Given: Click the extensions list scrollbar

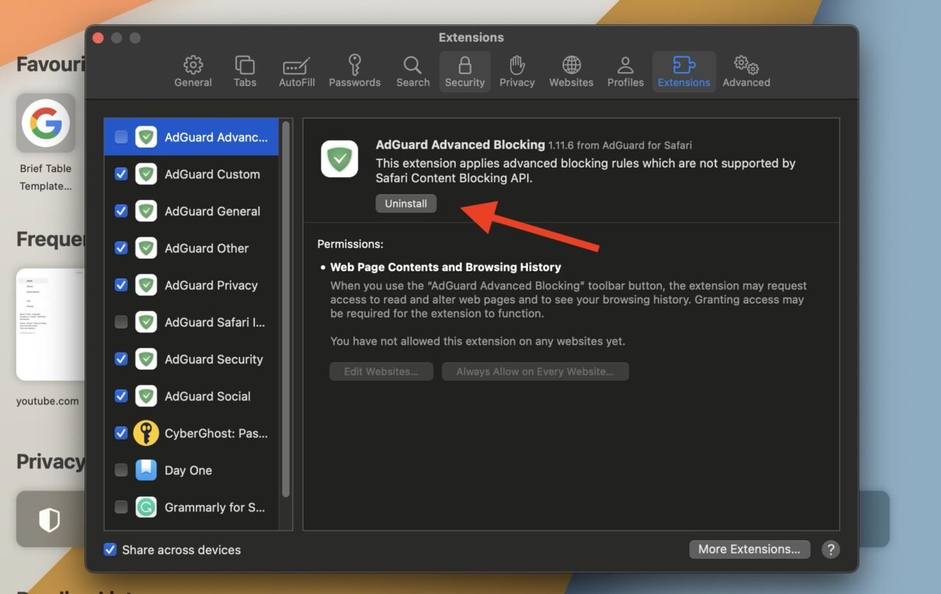Looking at the screenshot, I should pyautogui.click(x=285, y=309).
